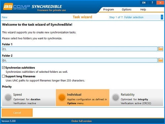Click the Task wizard heading

[x=82, y=17]
